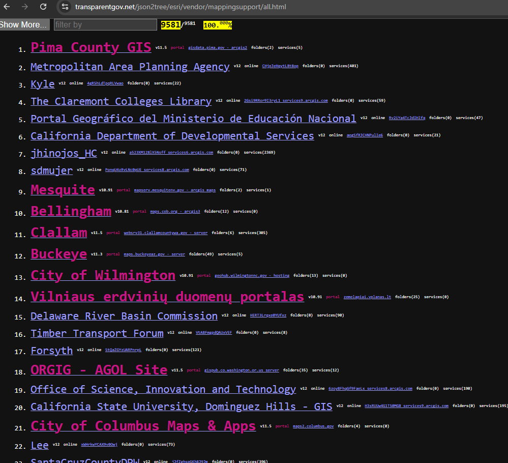Reload the page with the refresh icon
508x463 pixels.
[43, 7]
